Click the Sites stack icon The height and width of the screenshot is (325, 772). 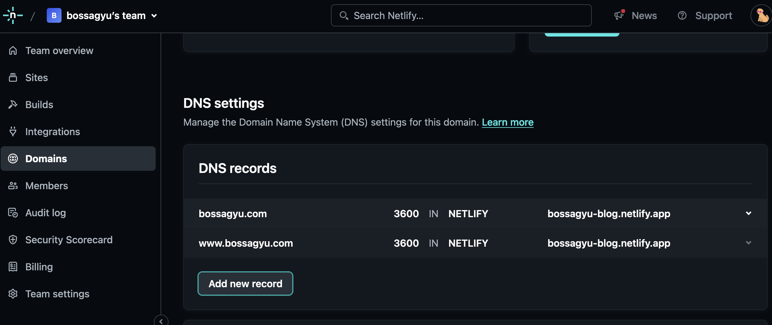tap(13, 77)
